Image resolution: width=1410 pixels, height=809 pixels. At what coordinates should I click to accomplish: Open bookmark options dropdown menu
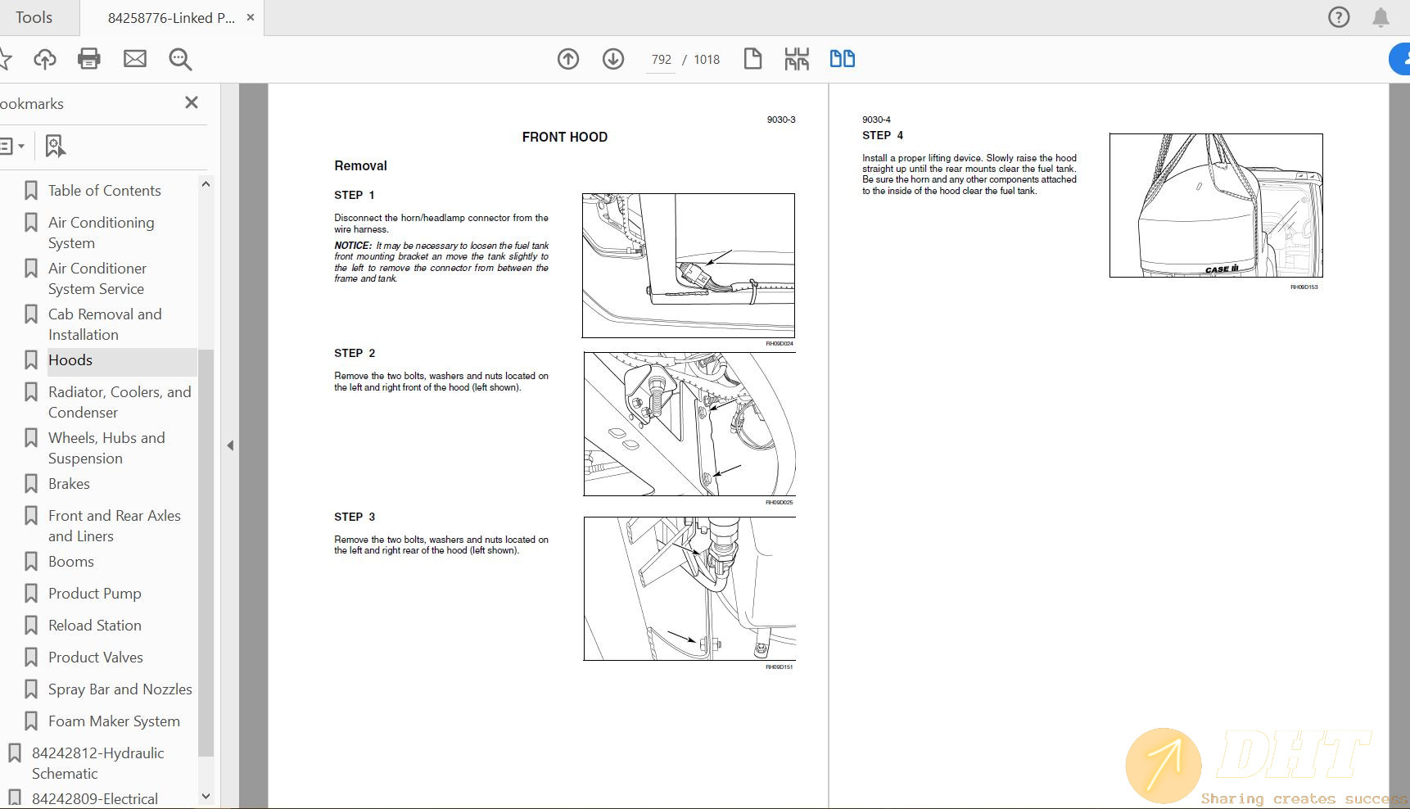click(11, 147)
